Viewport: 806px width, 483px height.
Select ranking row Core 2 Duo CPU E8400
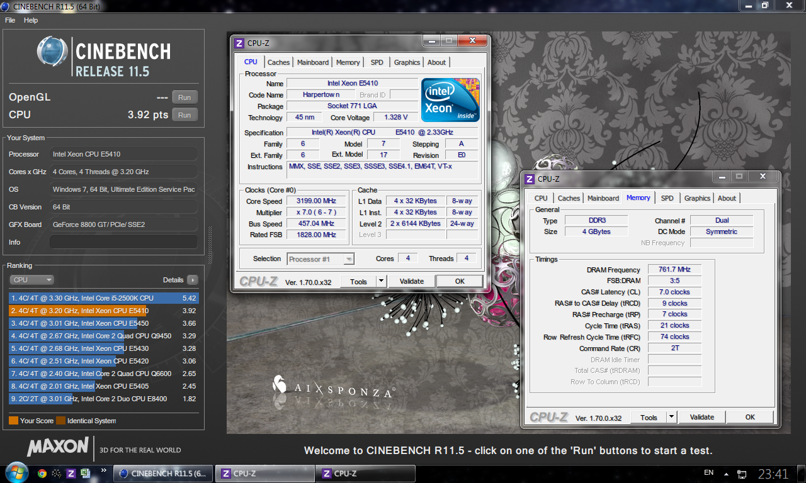pyautogui.click(x=103, y=399)
